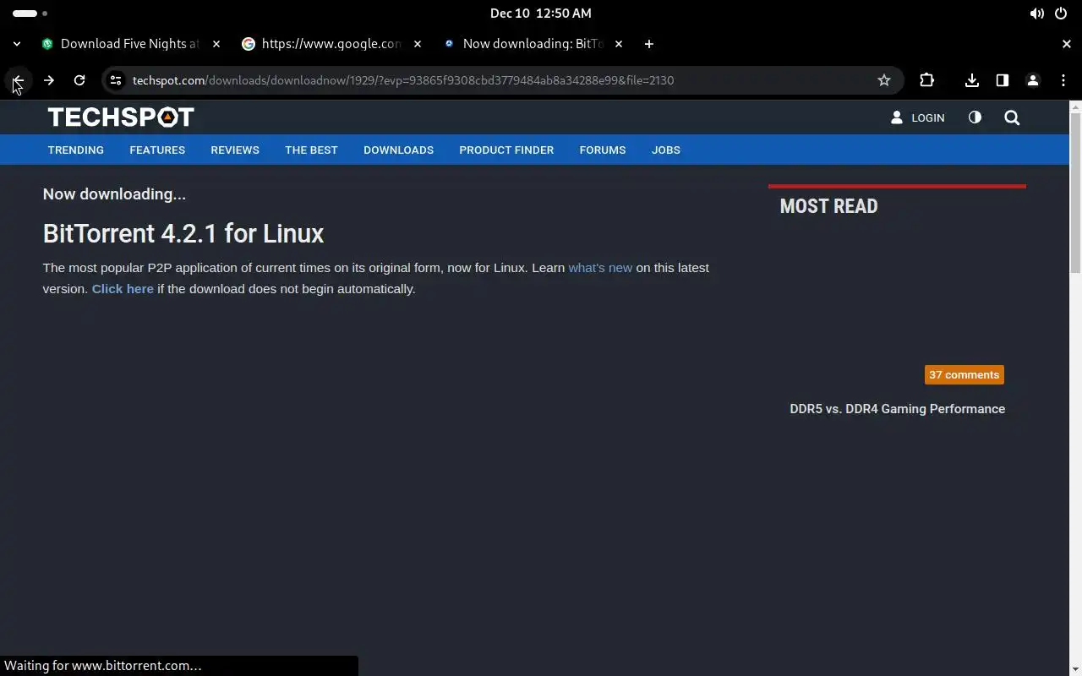Image resolution: width=1082 pixels, height=676 pixels.
Task: Click the "Click here" download link
Action: pyautogui.click(x=123, y=289)
